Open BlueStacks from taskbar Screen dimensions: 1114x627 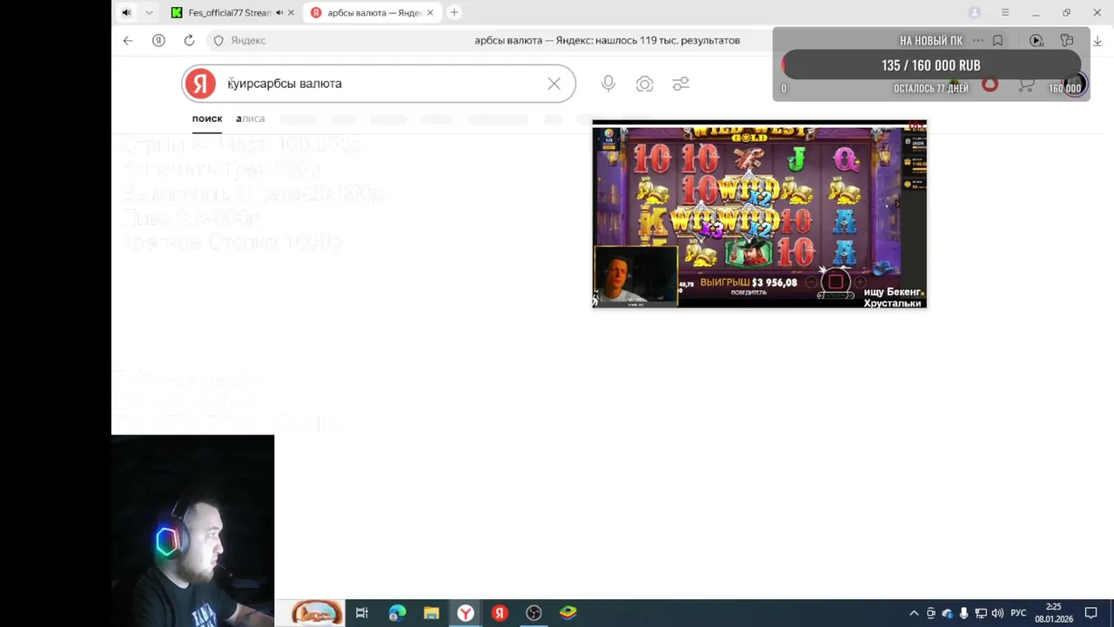(567, 613)
